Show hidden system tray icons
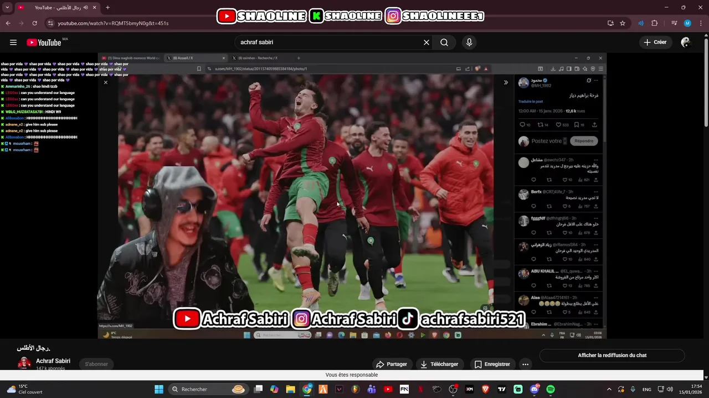Viewport: 709px width, 398px height. pyautogui.click(x=609, y=389)
